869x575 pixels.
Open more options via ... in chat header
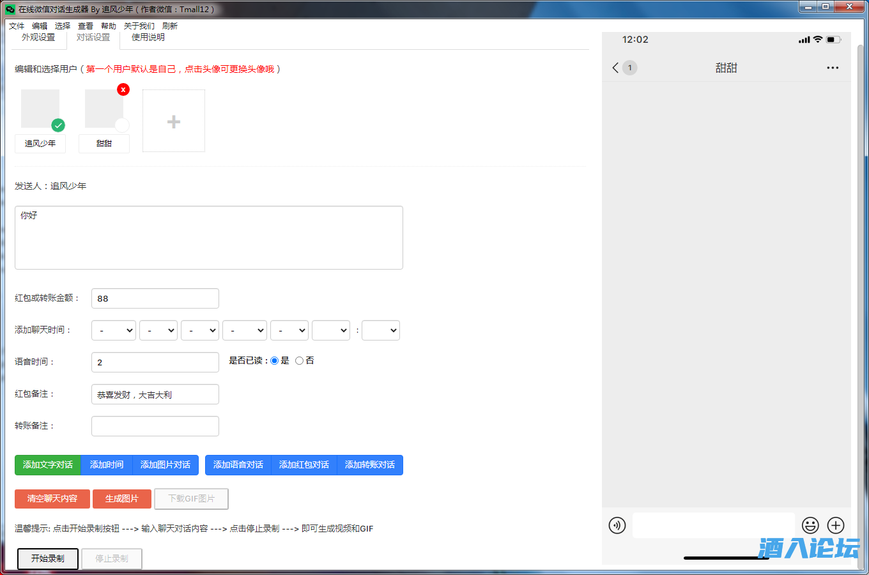tap(832, 68)
